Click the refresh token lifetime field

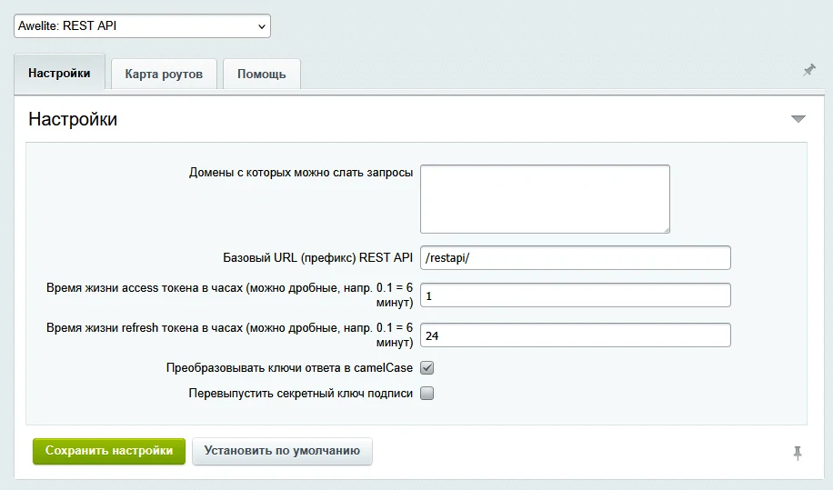[576, 335]
